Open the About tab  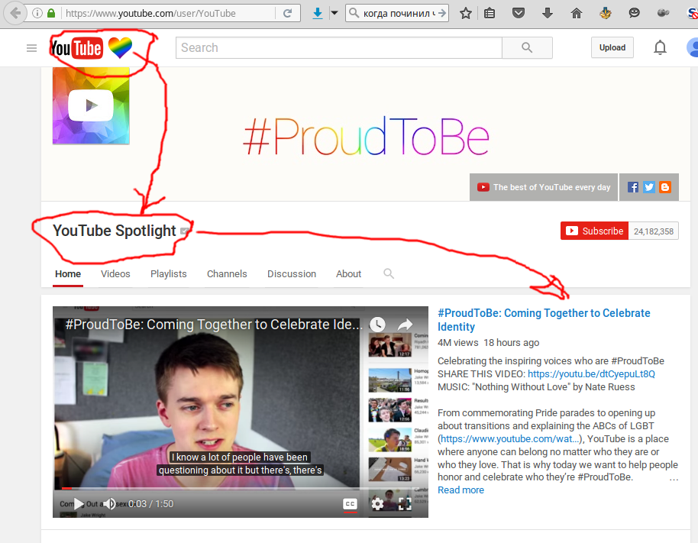pyautogui.click(x=348, y=273)
